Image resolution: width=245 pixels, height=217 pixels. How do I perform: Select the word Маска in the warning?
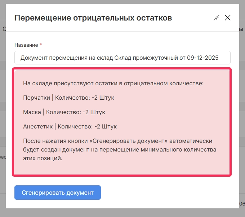(32, 112)
